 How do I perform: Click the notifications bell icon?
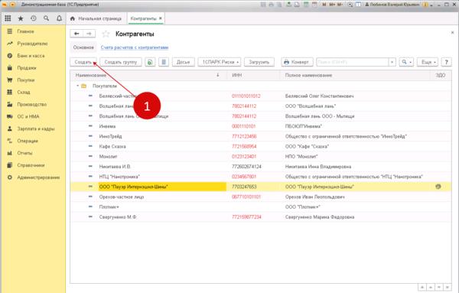pyautogui.click(x=59, y=18)
